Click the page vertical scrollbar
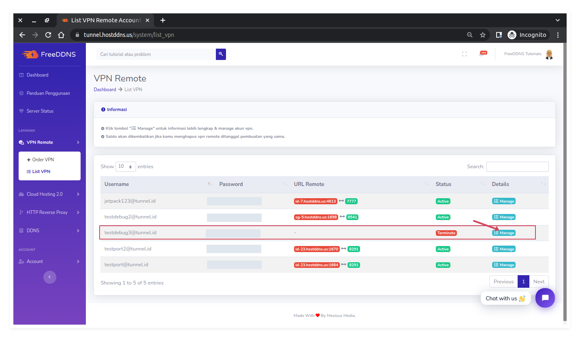Image resolution: width=580 pixels, height=338 pixels. click(x=565, y=182)
